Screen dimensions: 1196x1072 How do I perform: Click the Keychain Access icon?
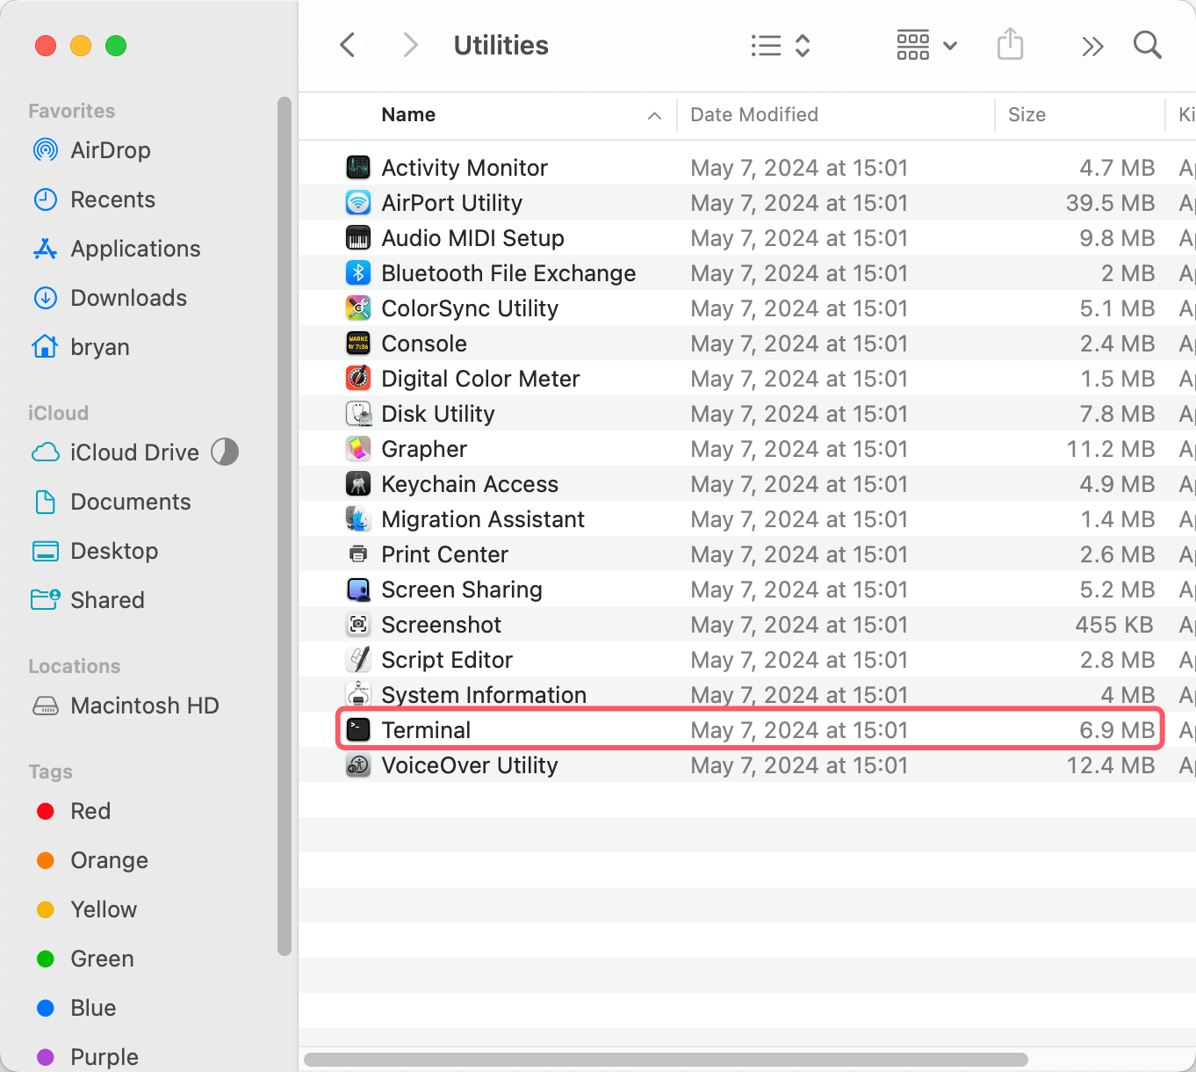(x=358, y=484)
